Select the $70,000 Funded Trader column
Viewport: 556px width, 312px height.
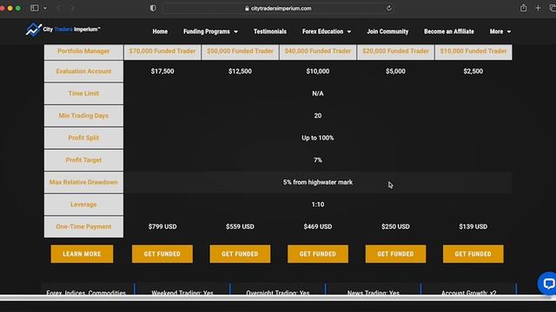(x=162, y=51)
